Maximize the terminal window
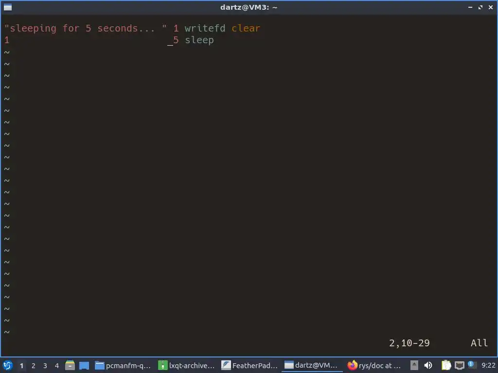The height and width of the screenshot is (373, 498). (480, 7)
